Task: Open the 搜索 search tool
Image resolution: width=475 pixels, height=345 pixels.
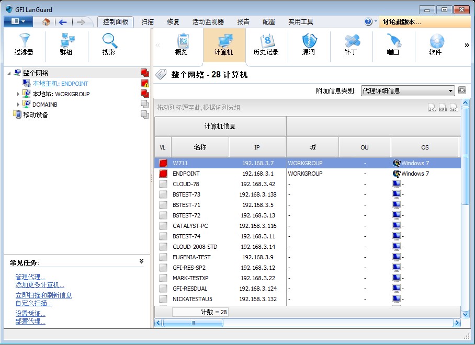Action: point(109,45)
